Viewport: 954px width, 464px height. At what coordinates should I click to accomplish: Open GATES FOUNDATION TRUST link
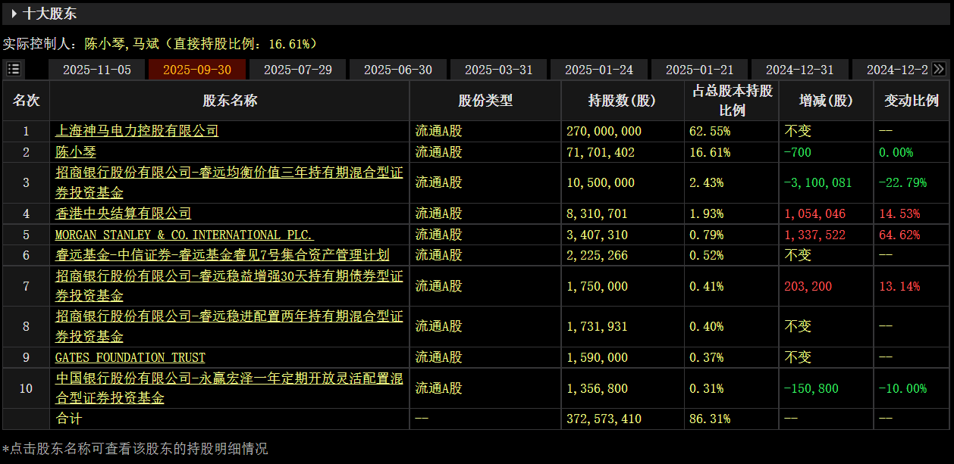(130, 357)
